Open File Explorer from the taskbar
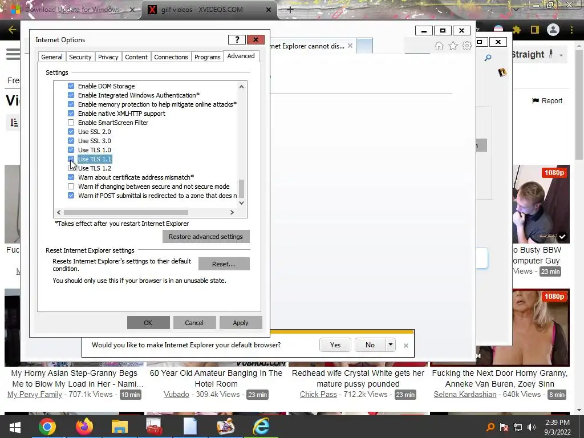The height and width of the screenshot is (438, 584). coord(120,427)
